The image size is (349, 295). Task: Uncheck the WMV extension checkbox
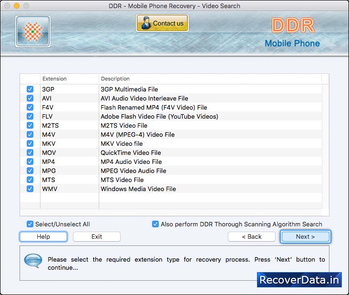pyautogui.click(x=30, y=189)
